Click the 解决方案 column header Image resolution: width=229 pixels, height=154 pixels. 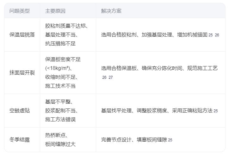[111, 11]
